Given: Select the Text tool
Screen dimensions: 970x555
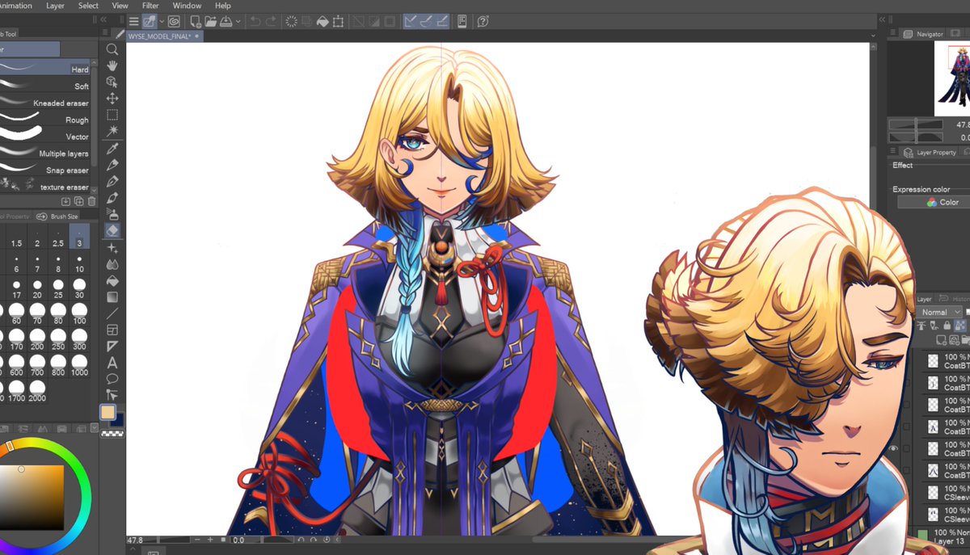Looking at the screenshot, I should coord(113,361).
